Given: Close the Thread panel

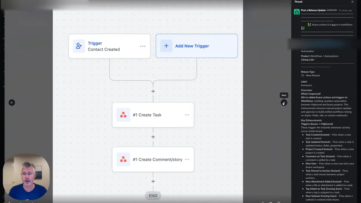Looking at the screenshot, I should 353,2.
